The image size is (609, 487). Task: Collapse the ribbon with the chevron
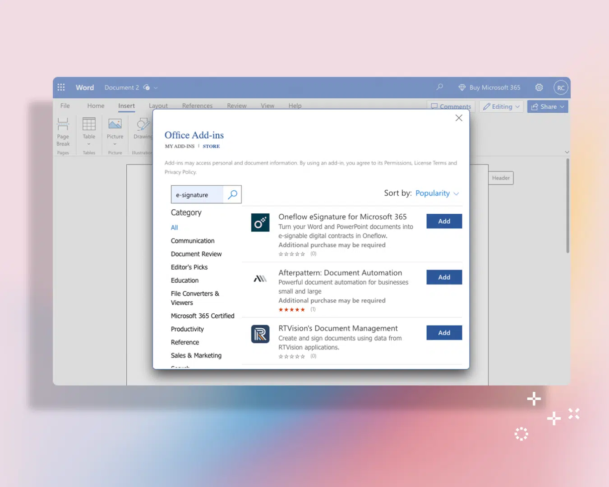point(567,152)
